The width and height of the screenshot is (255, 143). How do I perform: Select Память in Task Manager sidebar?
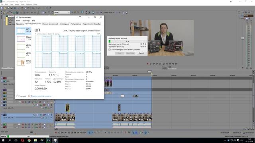24,39
